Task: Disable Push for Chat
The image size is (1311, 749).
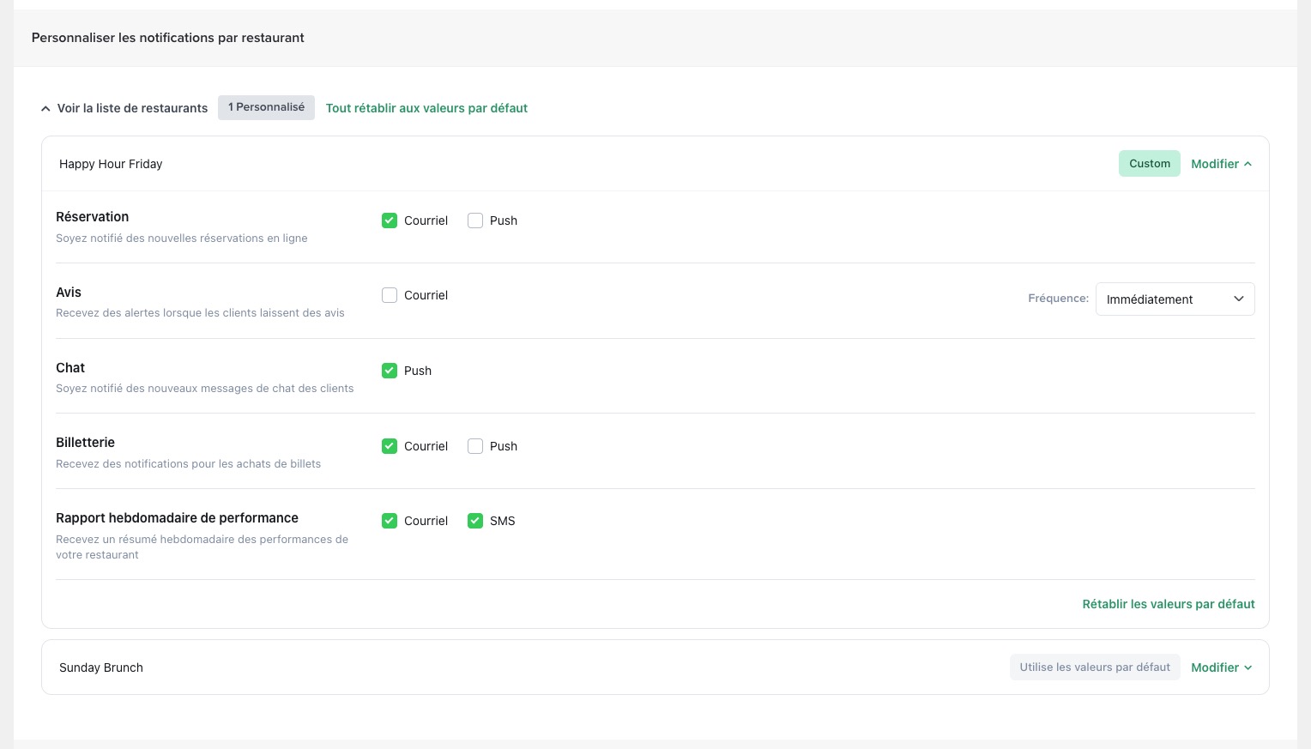Action: click(x=390, y=371)
